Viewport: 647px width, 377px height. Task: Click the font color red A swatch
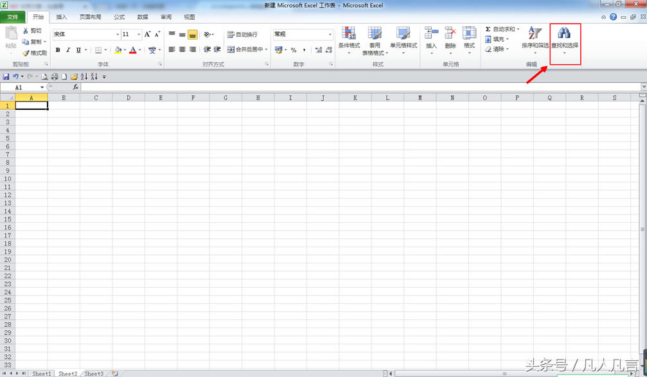click(132, 50)
